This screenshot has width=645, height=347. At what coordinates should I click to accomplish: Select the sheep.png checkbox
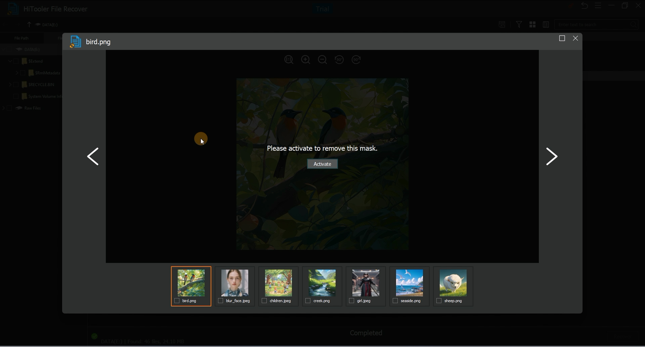pyautogui.click(x=439, y=301)
